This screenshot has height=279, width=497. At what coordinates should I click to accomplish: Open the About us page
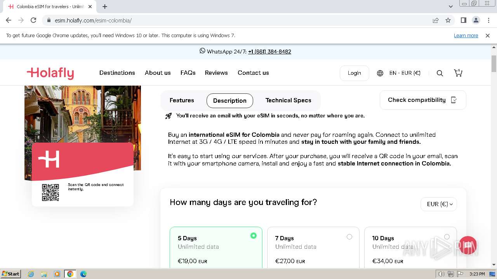158,73
